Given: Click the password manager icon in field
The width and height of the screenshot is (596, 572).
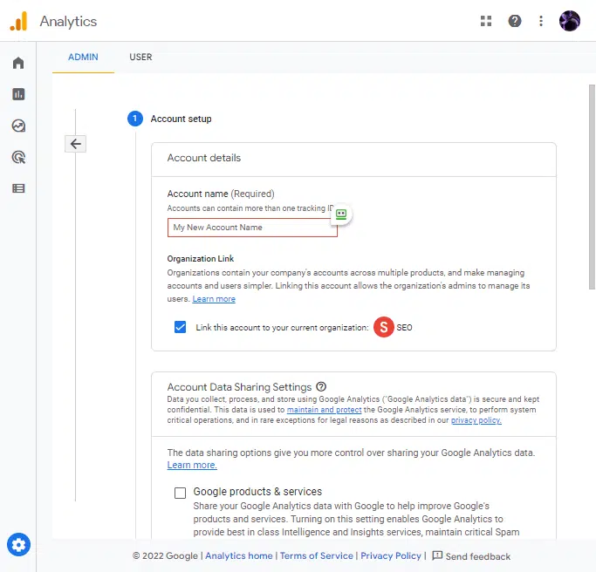Looking at the screenshot, I should [x=341, y=214].
